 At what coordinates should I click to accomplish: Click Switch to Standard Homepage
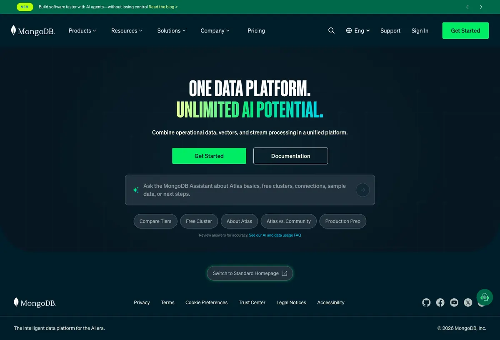[x=250, y=273]
